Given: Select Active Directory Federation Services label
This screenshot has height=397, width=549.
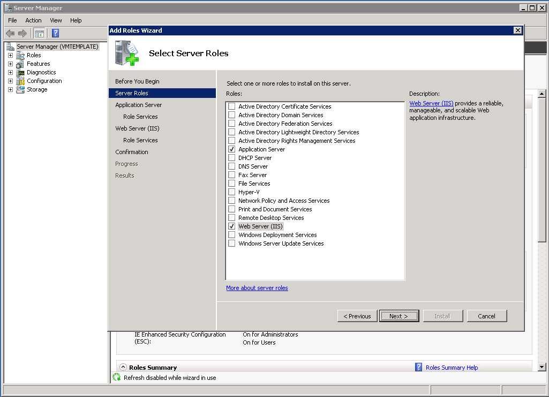Looking at the screenshot, I should [x=285, y=124].
